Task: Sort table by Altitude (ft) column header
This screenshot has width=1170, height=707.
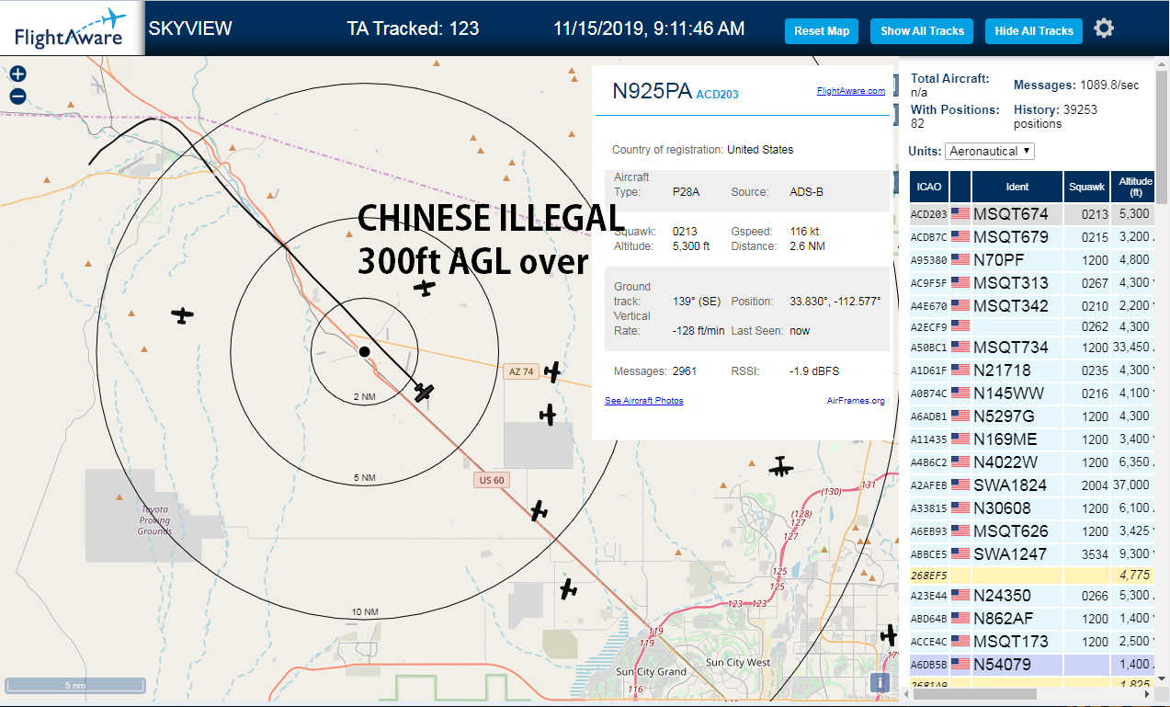Action: coord(1135,187)
